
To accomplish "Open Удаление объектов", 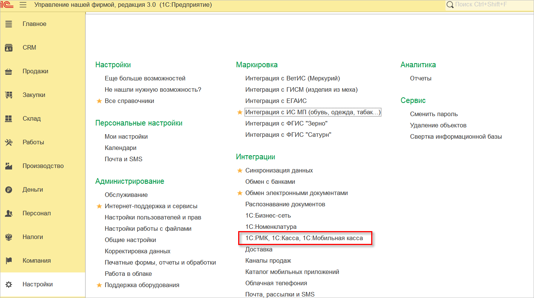I will 438,126.
